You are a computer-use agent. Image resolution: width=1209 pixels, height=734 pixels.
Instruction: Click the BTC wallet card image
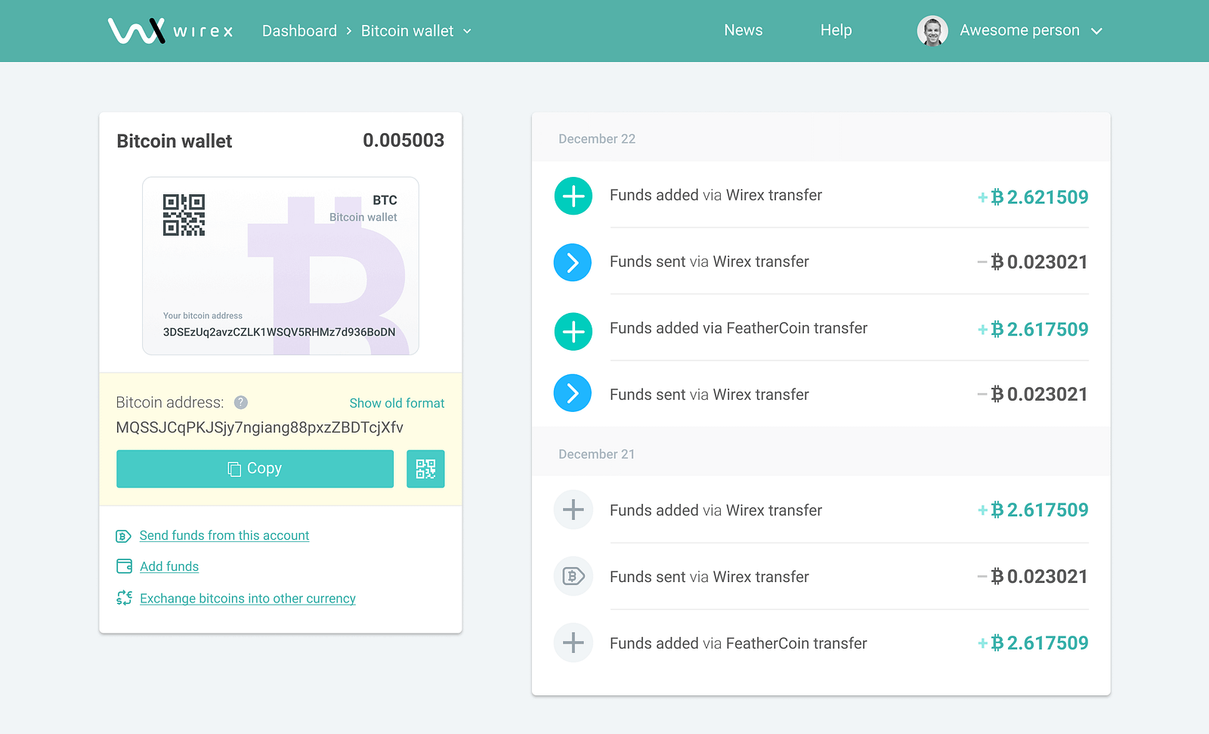tap(280, 266)
